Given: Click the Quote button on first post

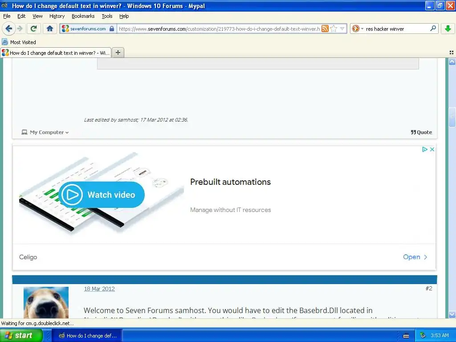Looking at the screenshot, I should coord(421,132).
